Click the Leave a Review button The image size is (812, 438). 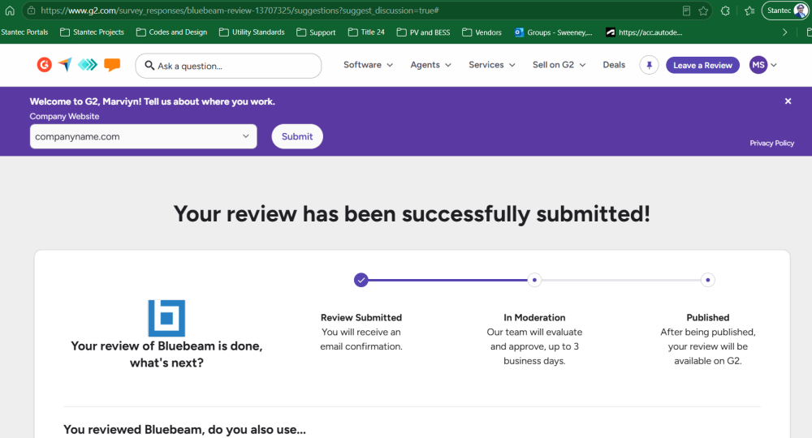(702, 65)
